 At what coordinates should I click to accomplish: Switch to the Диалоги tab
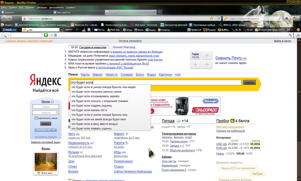click(x=26, y=12)
